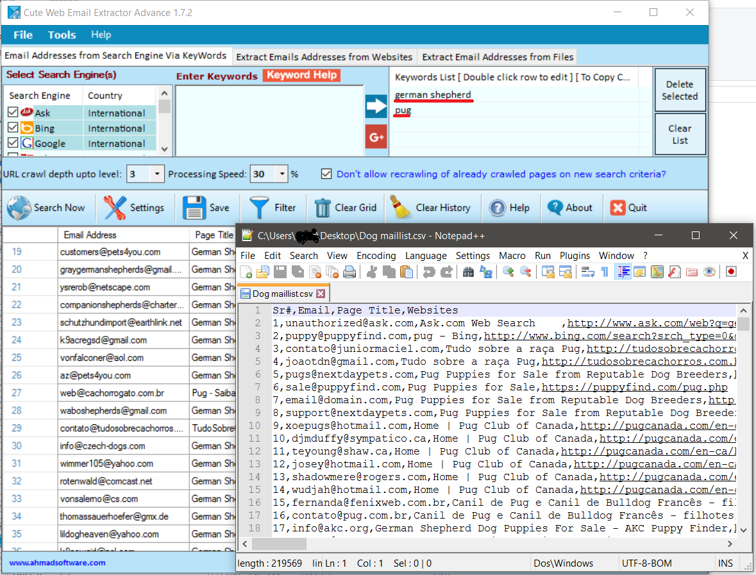Image resolution: width=756 pixels, height=575 pixels.
Task: Close the Dog maillist.csv tab
Action: coord(321,294)
